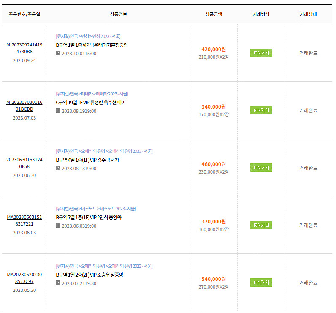Click the date icon beside 2023.10.01 15:00

click(x=58, y=53)
